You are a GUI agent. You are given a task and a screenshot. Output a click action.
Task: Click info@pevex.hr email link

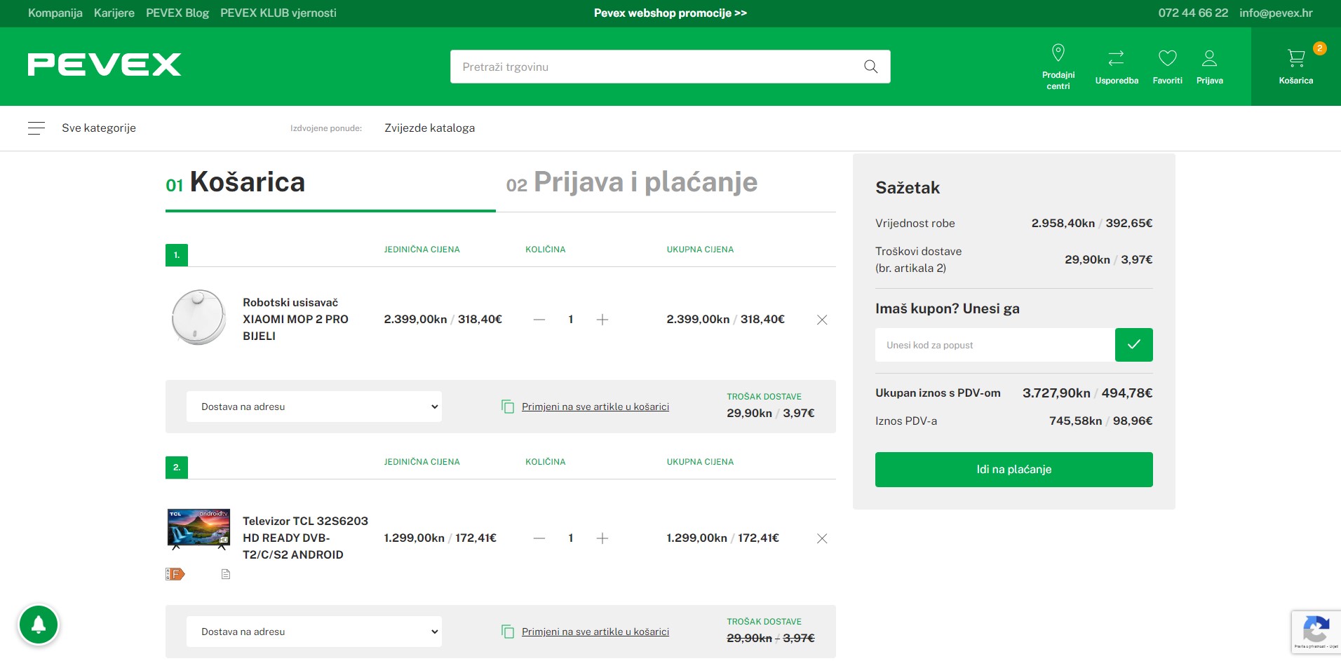point(1276,13)
